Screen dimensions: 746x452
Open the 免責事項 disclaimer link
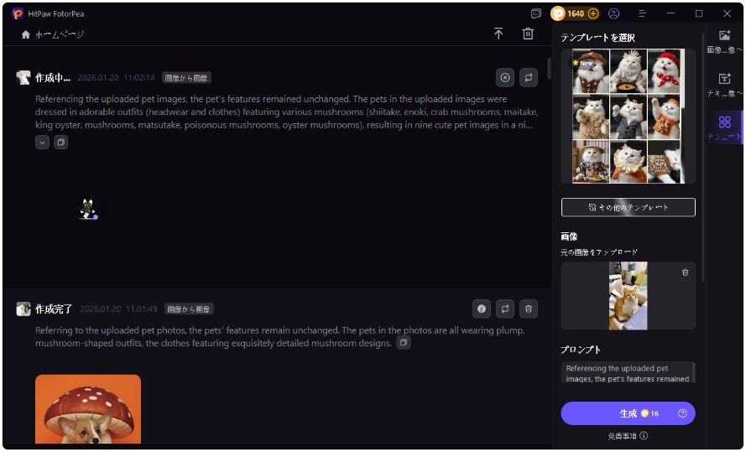pos(628,436)
